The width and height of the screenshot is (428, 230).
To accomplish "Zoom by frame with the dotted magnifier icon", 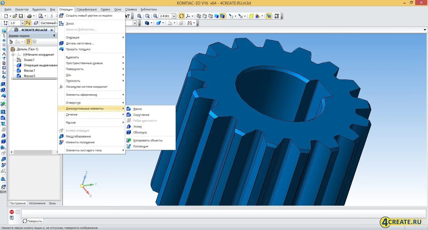I will [x=147, y=16].
